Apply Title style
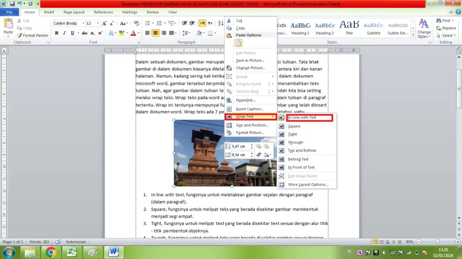 (x=349, y=28)
